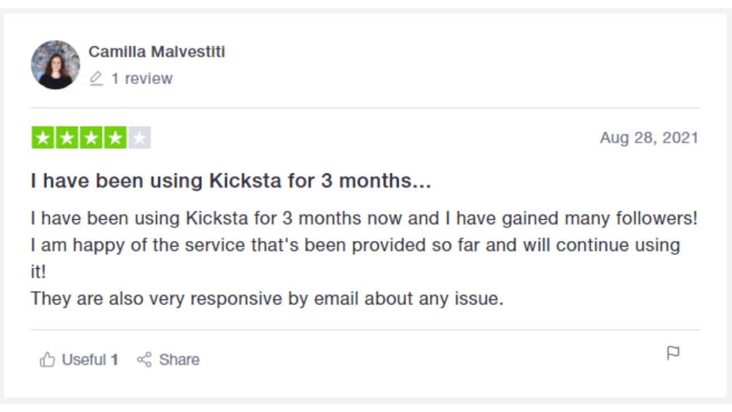Click the Aug 28, 2021 review date
Viewport: 732px width, 412px height.
click(x=649, y=138)
